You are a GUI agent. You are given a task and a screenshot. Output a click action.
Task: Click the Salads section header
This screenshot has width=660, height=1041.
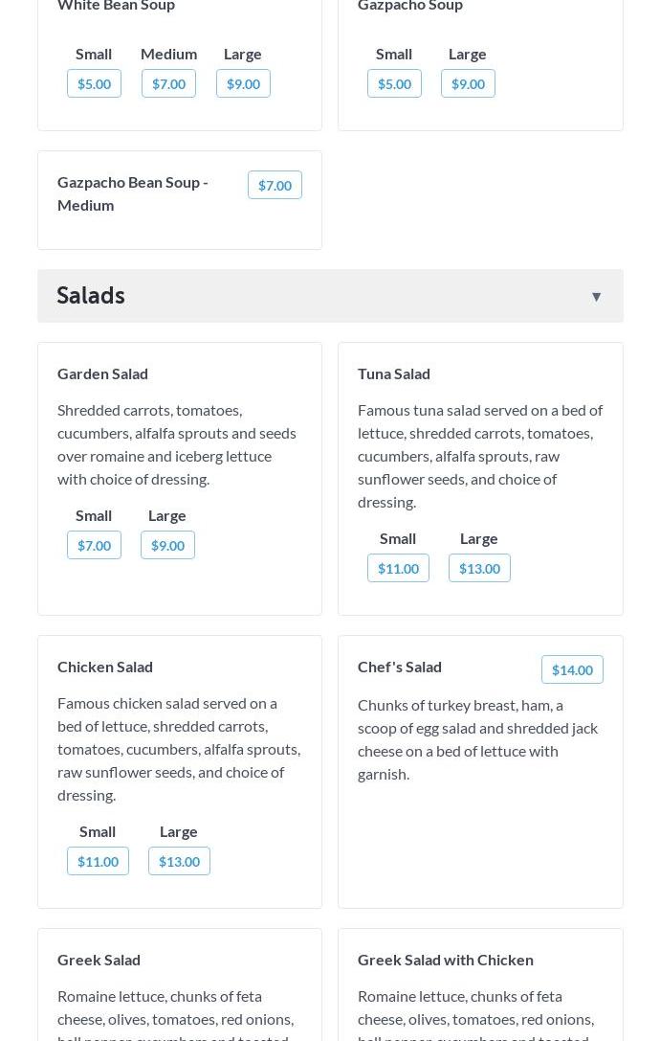91,296
